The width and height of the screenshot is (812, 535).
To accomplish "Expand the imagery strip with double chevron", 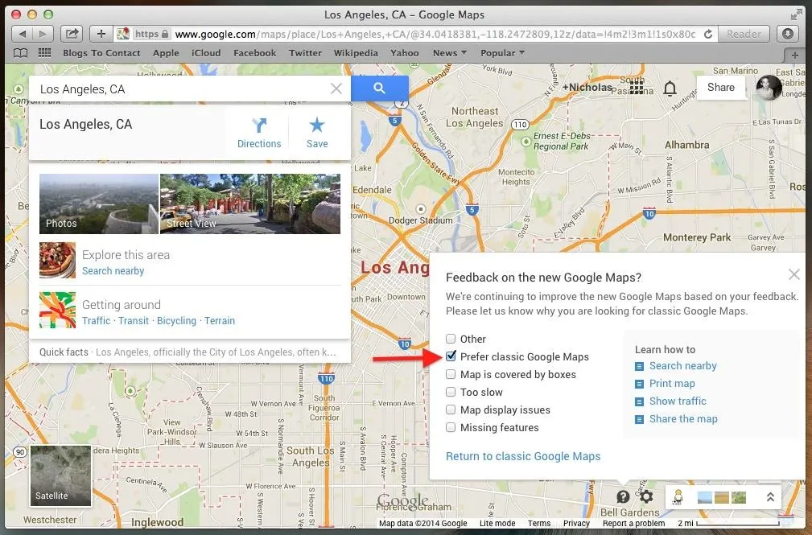I will [770, 497].
